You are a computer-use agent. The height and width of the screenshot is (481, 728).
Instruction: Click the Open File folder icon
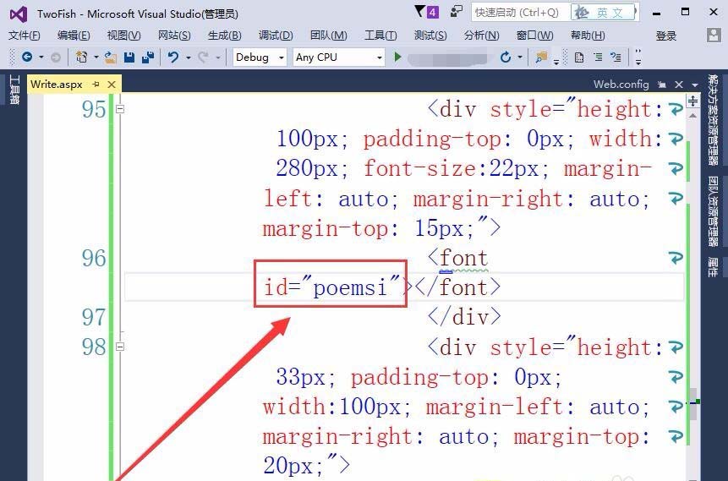(111, 57)
